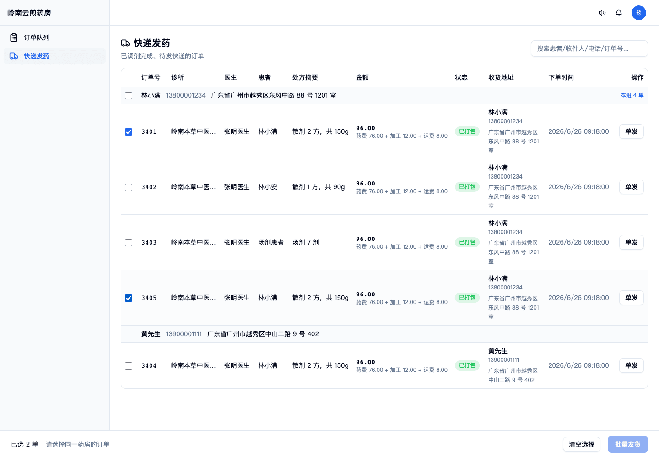The image size is (659, 458).
Task: Click 已选 2 单 footer text
Action: pyautogui.click(x=25, y=444)
